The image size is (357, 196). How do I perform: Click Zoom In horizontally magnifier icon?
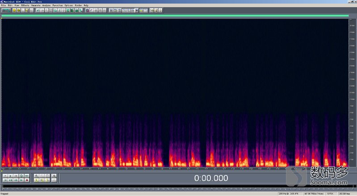coord(37,176)
